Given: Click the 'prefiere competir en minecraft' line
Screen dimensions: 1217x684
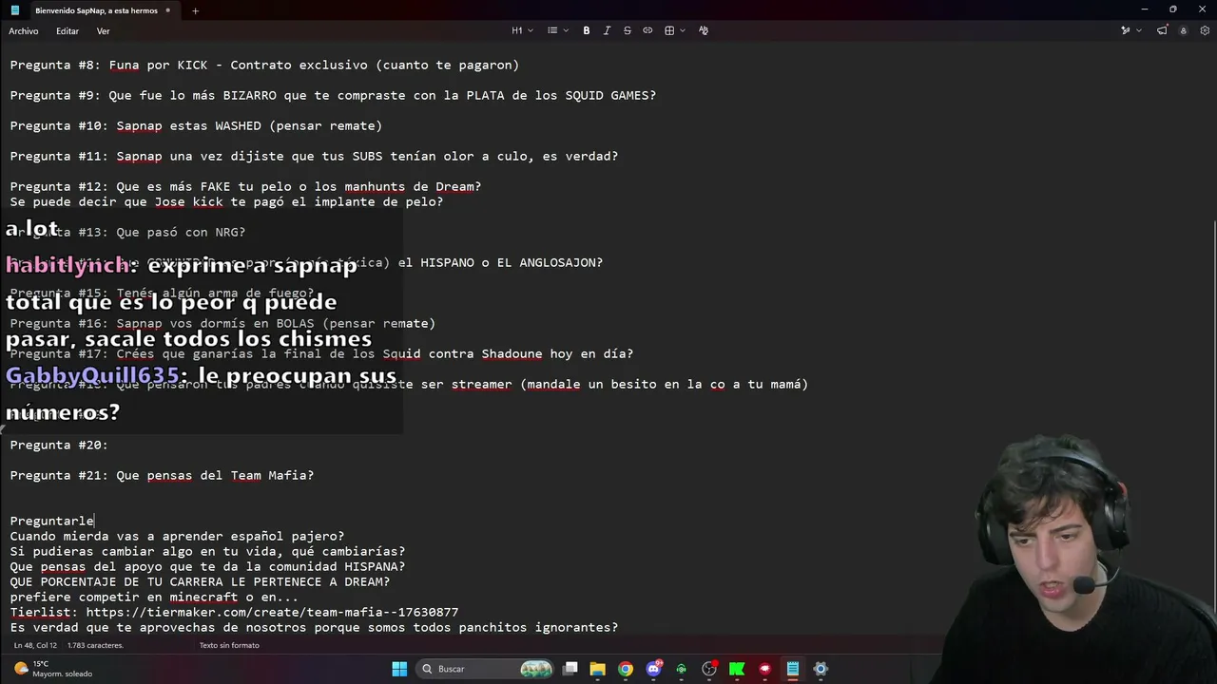Looking at the screenshot, I should (154, 598).
